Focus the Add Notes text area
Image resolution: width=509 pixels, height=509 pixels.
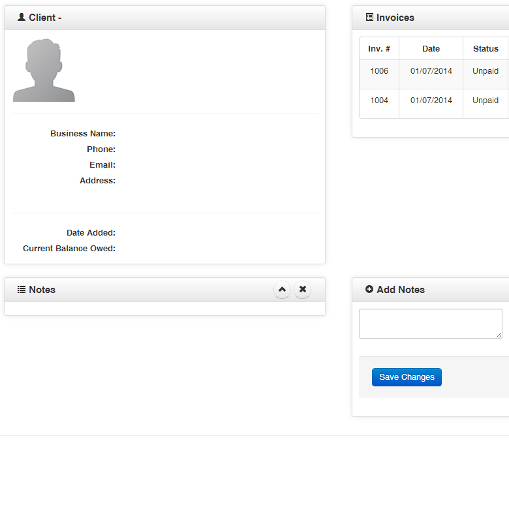(430, 324)
